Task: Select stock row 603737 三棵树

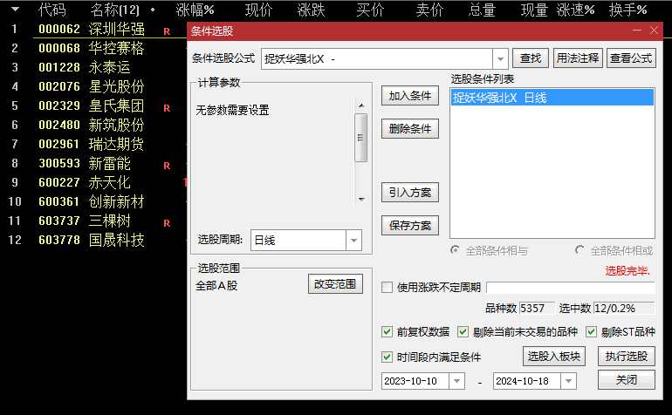Action: click(x=93, y=221)
